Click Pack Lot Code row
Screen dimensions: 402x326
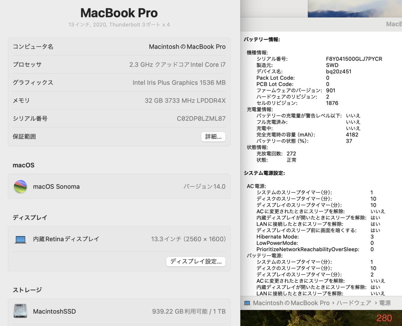tap(293, 78)
